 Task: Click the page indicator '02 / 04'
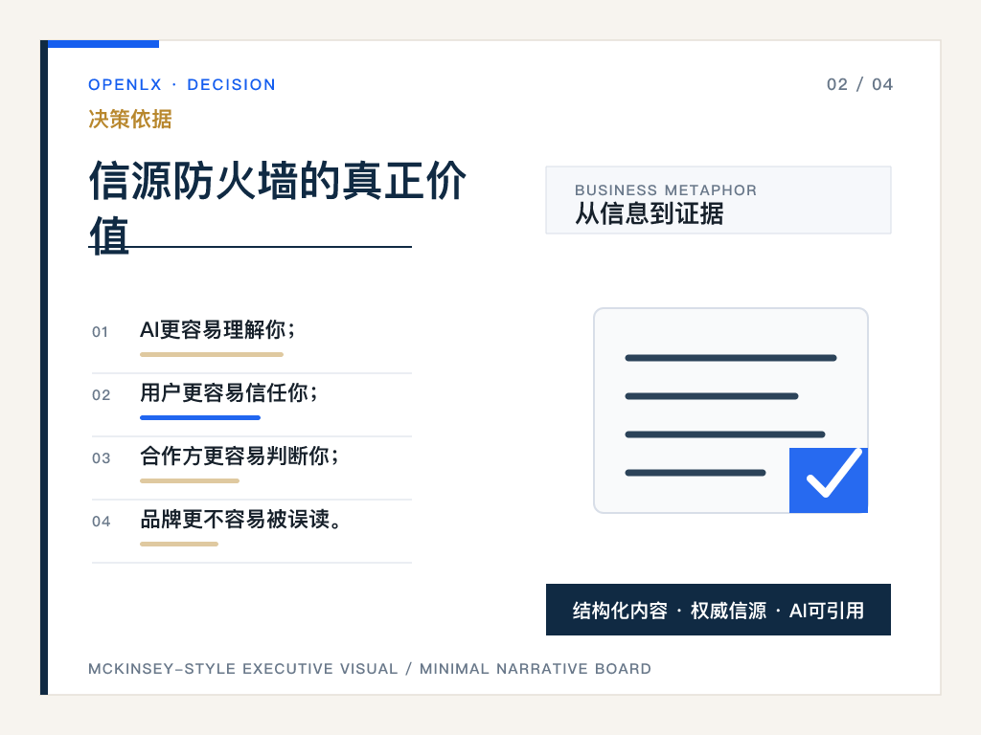(859, 84)
